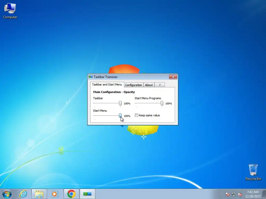The width and height of the screenshot is (266, 199).
Task: Launch Windows Media Player from taskbar
Action: [55, 194]
